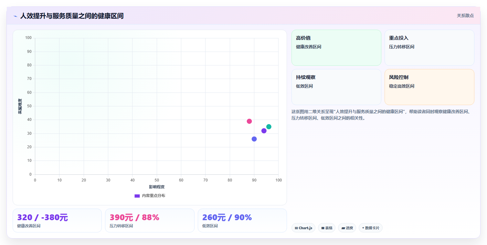
Task: Click the 50 tick on the x-axis
Action: (157, 180)
